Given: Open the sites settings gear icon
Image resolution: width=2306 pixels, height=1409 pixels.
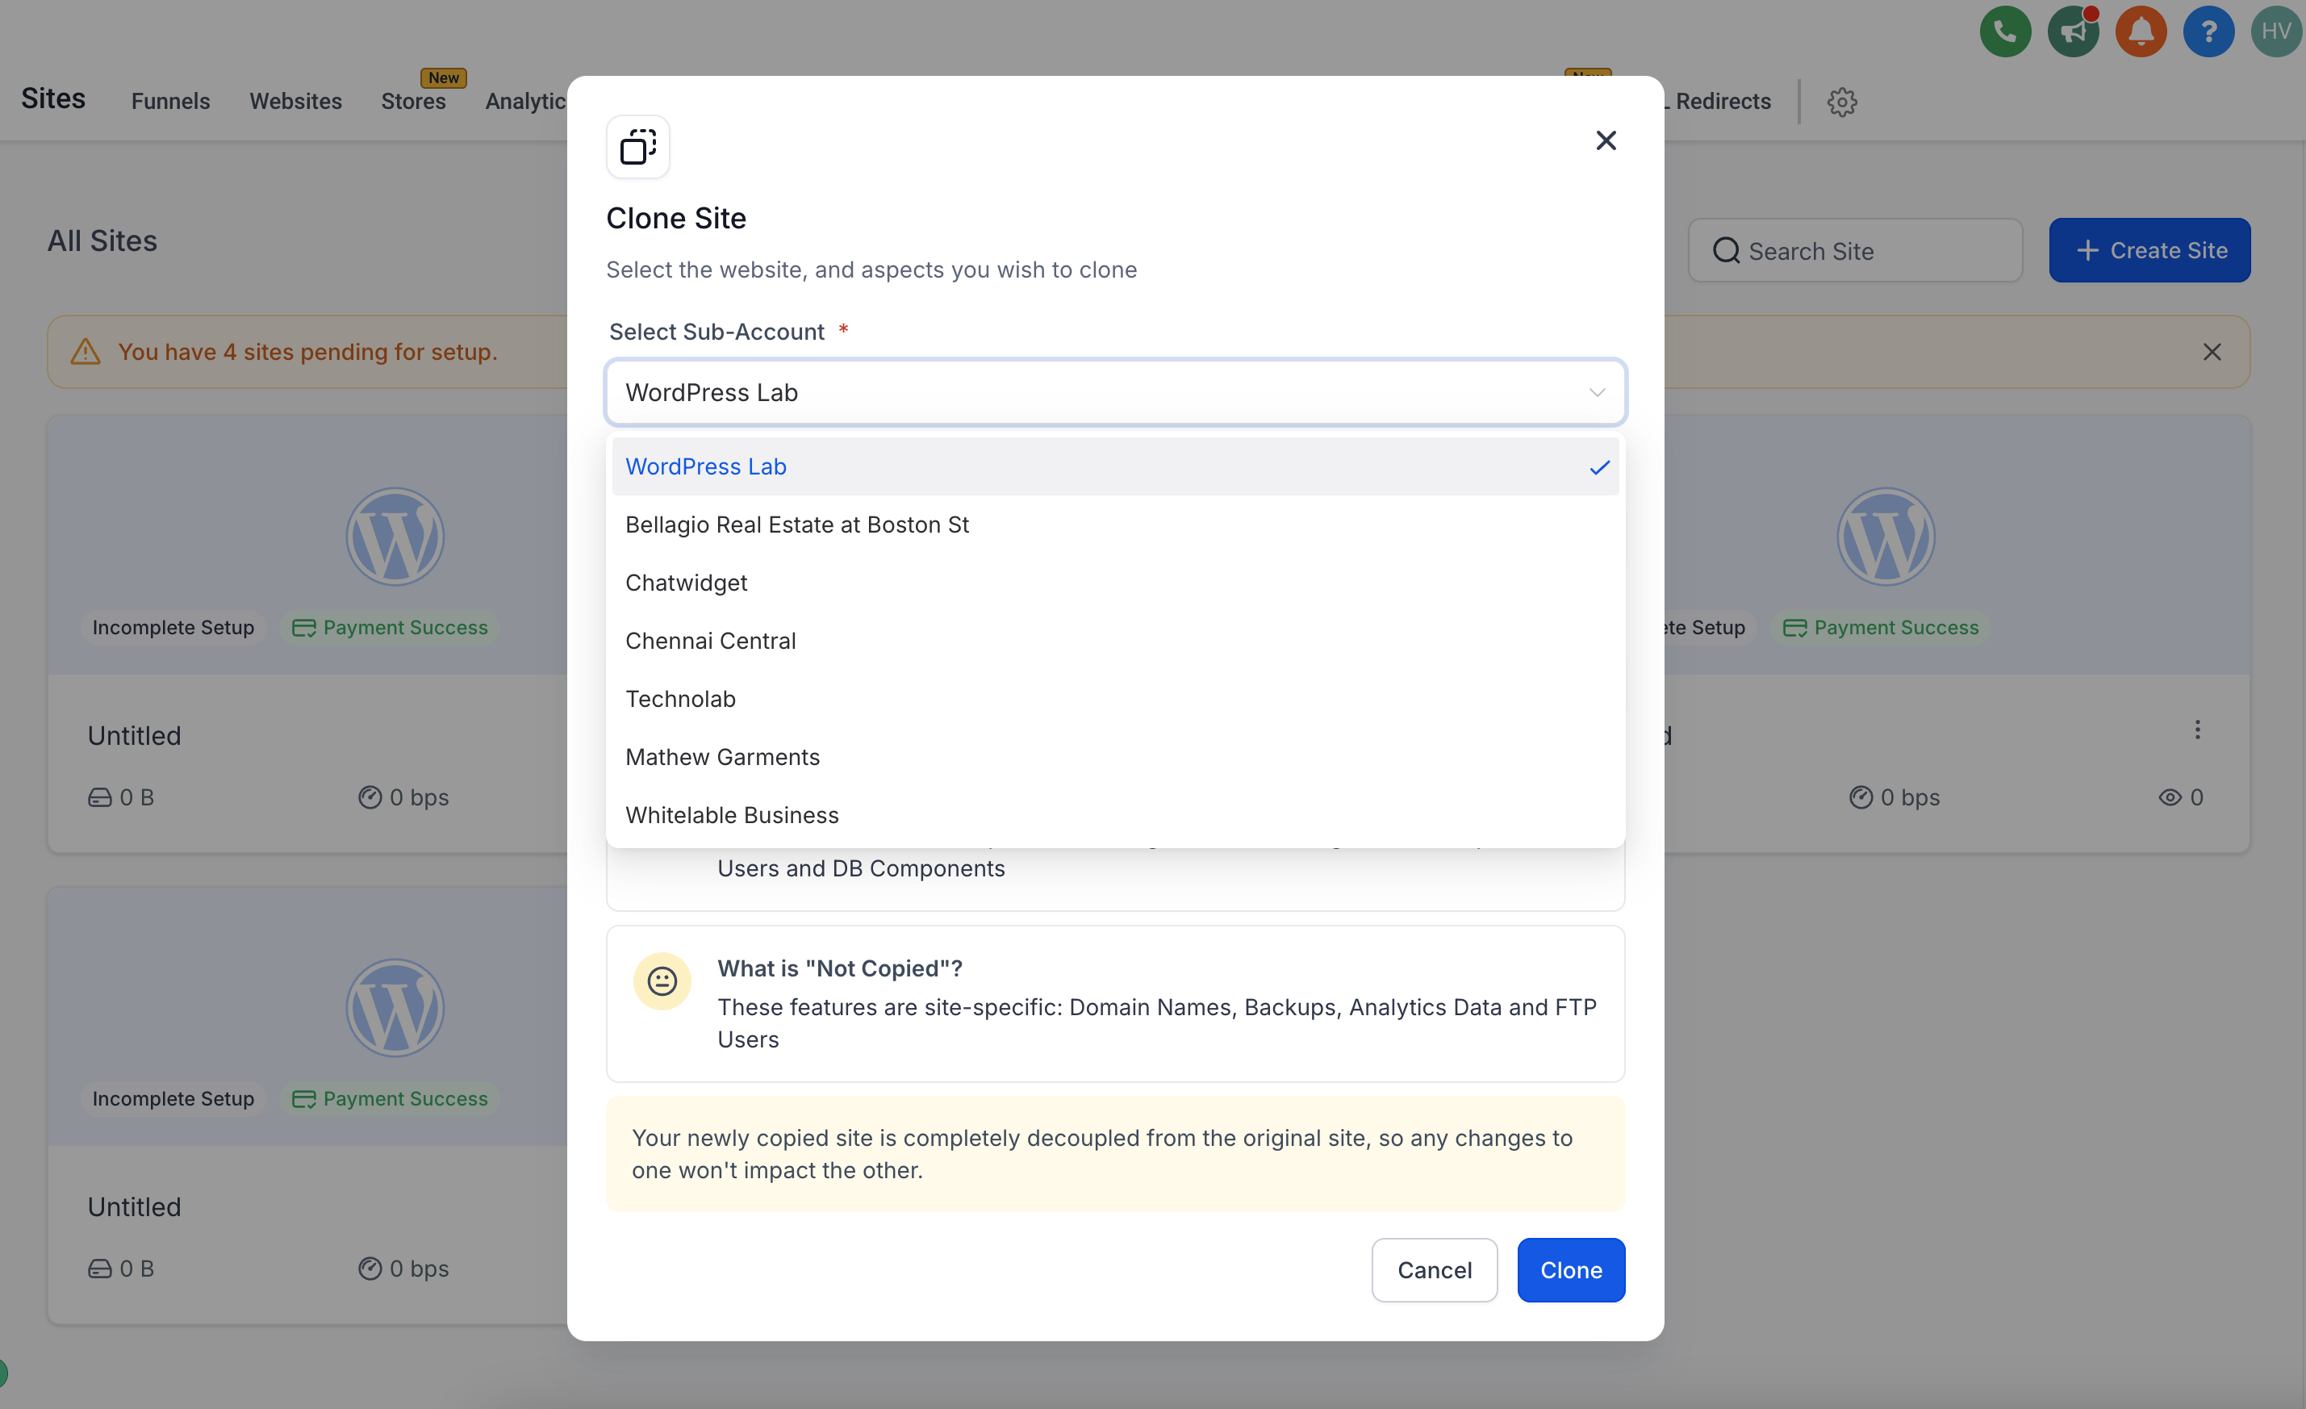Looking at the screenshot, I should point(1842,101).
